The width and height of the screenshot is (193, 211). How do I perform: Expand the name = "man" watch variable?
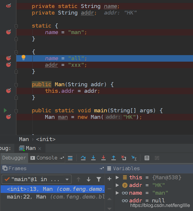click(117, 193)
